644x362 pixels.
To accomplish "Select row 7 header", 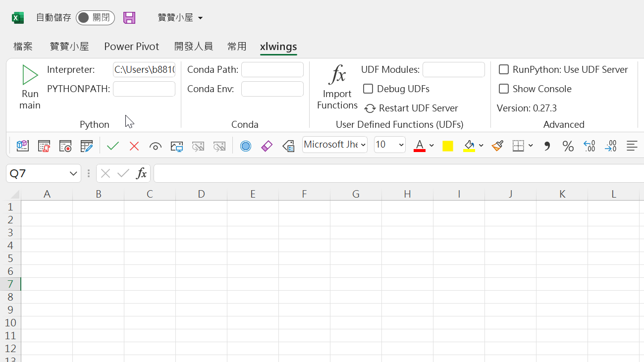I will click(x=10, y=284).
